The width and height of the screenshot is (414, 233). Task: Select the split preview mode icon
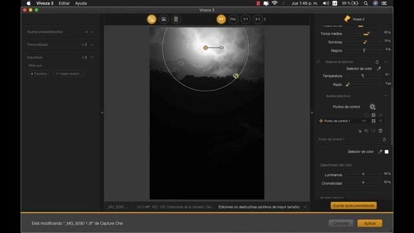pyautogui.click(x=164, y=19)
